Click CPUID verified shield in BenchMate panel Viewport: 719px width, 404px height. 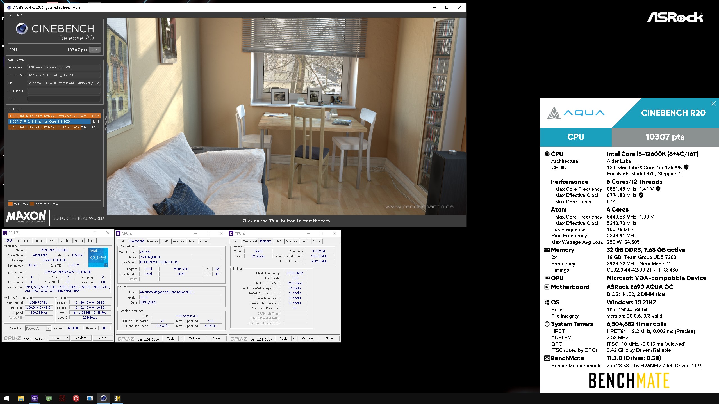(686, 167)
